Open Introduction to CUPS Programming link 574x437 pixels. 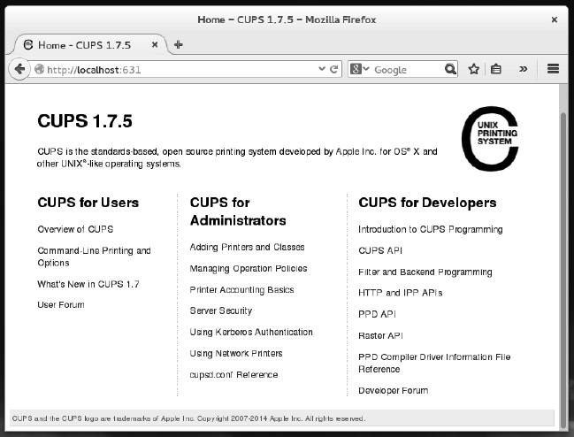(x=431, y=229)
